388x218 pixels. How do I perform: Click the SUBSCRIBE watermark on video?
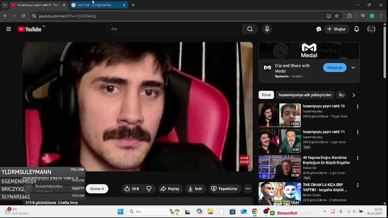(x=244, y=160)
